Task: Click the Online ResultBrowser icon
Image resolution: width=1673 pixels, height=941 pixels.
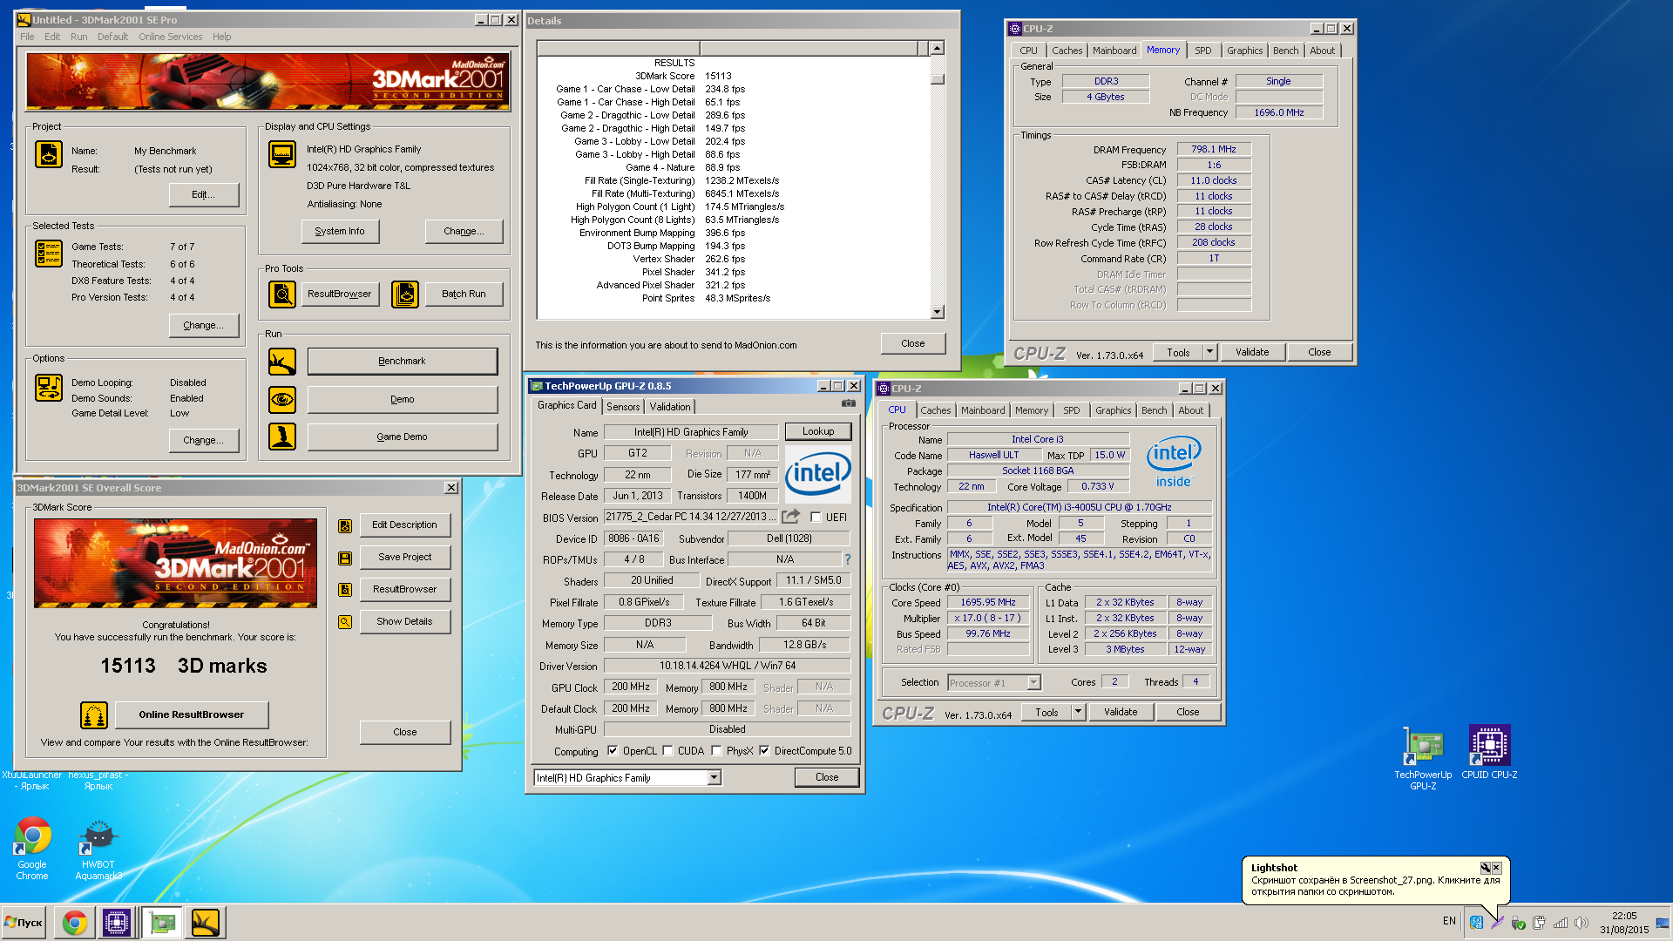Action: 94,715
